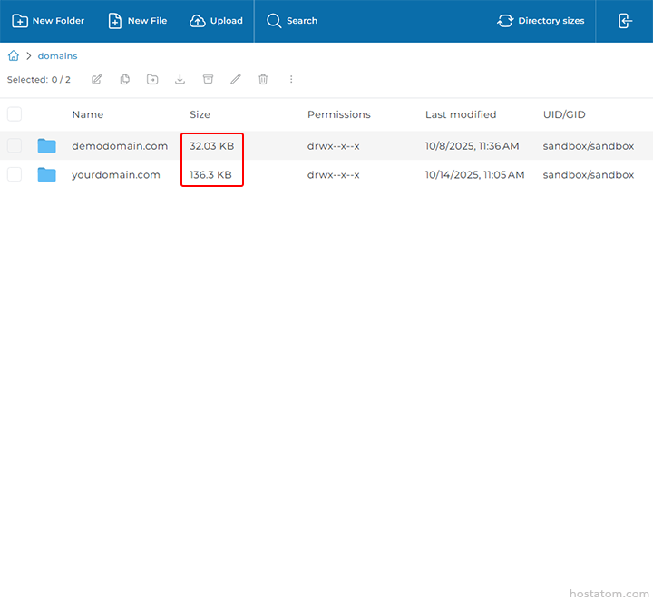Click the copy icon in toolbar

click(x=125, y=80)
